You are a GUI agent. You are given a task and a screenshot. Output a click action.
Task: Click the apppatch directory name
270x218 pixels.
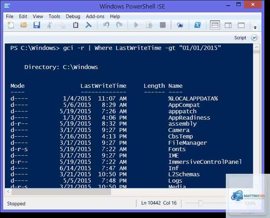coord(182,111)
